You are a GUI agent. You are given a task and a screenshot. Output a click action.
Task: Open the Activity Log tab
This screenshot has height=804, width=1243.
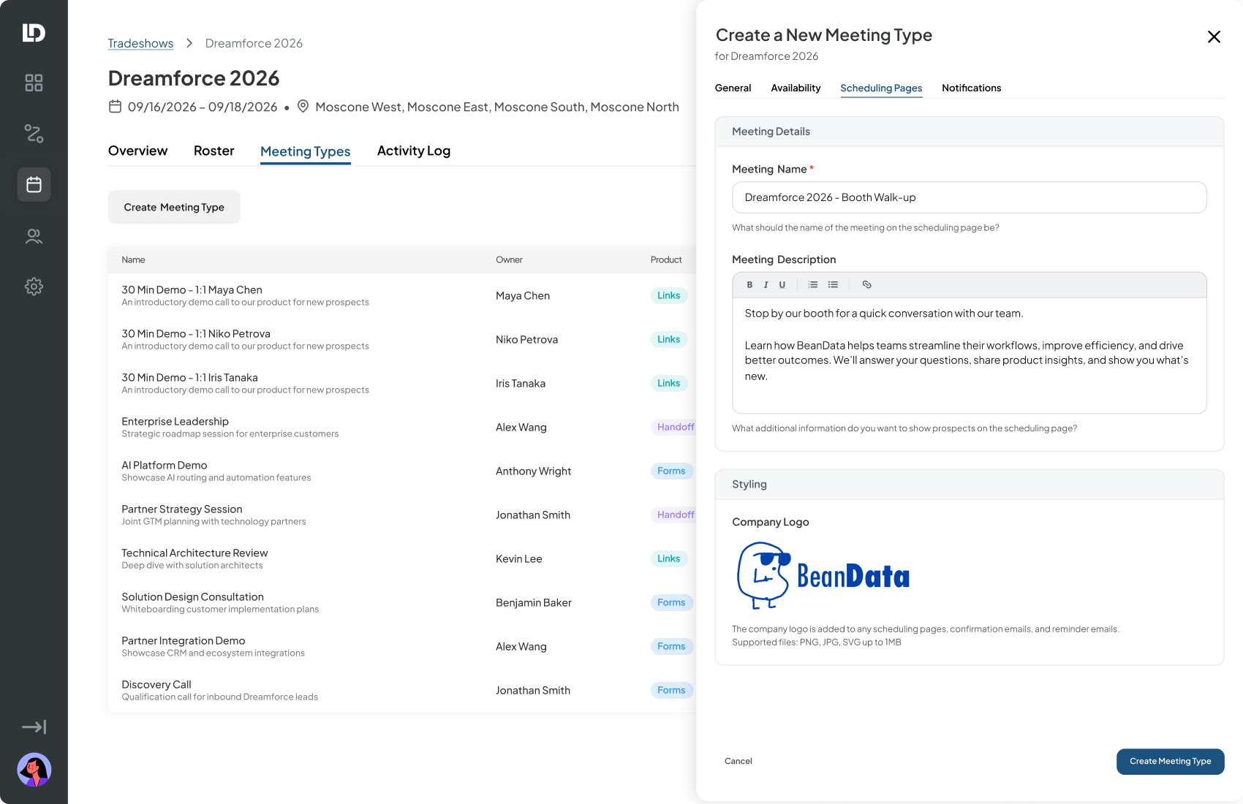pyautogui.click(x=413, y=151)
